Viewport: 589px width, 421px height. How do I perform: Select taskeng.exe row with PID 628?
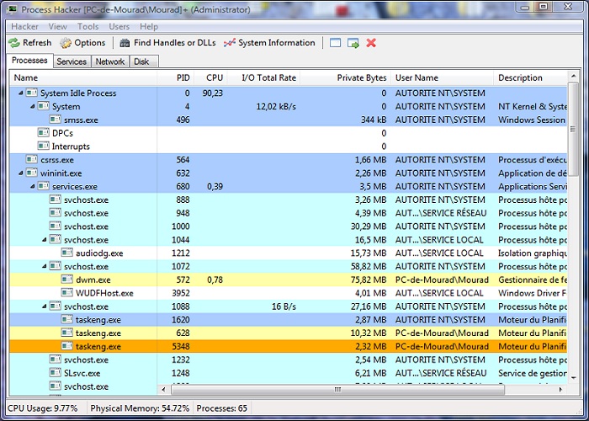(288, 333)
